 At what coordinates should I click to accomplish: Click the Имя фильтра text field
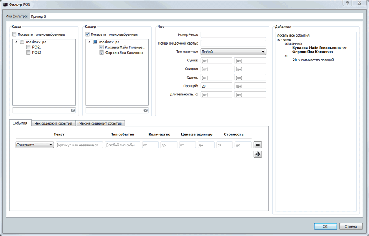196,16
